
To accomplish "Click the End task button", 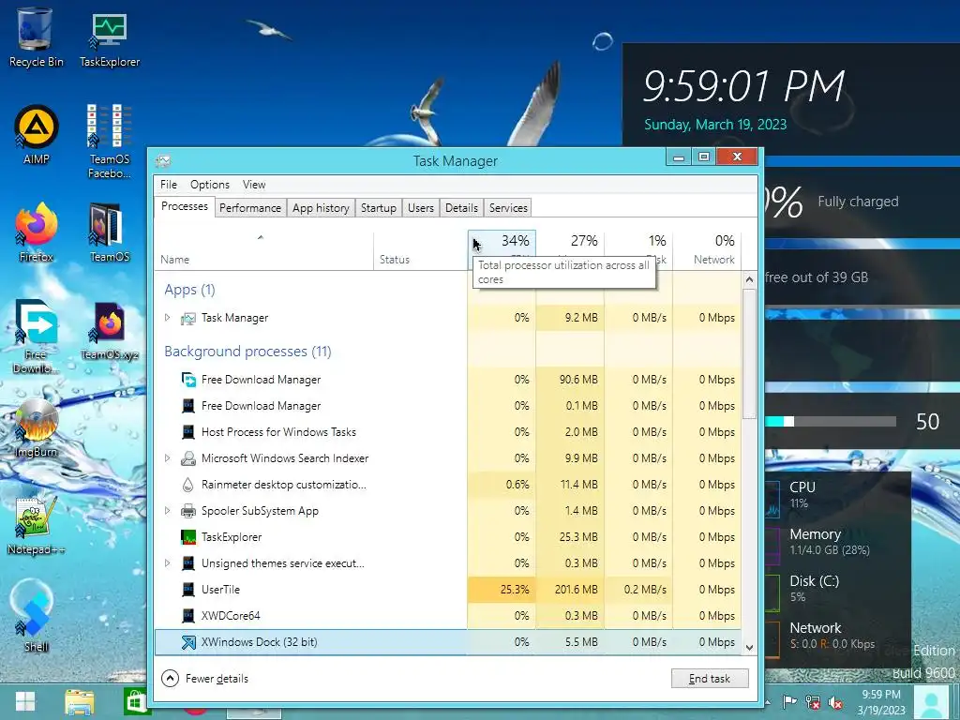I will click(710, 679).
